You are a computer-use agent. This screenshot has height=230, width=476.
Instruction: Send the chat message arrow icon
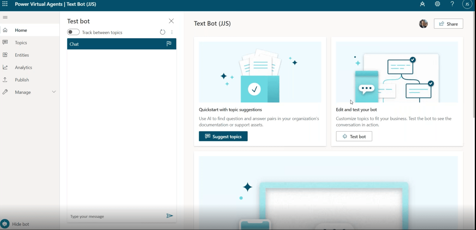click(170, 216)
